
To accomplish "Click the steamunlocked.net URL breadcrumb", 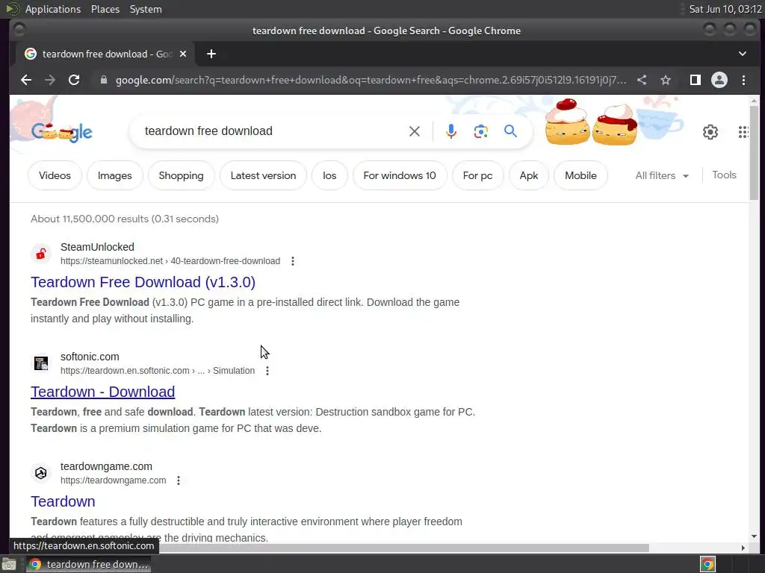I will [x=170, y=261].
